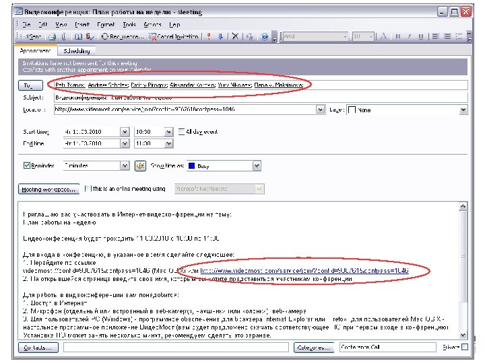Click Cancel Invitation in toolbar
The width and height of the screenshot is (485, 363).
[x=173, y=37]
